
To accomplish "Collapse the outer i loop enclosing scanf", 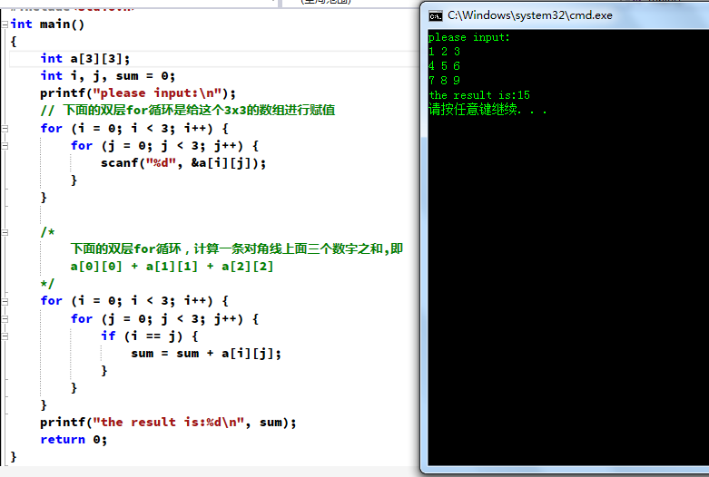I will [5, 129].
